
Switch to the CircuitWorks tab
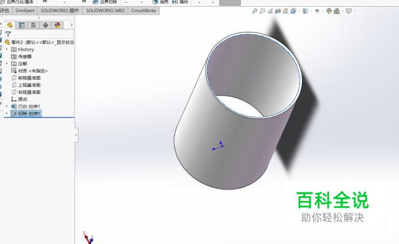tap(144, 10)
